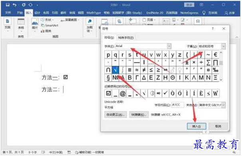Open the File (文件) tab

(8, 13)
